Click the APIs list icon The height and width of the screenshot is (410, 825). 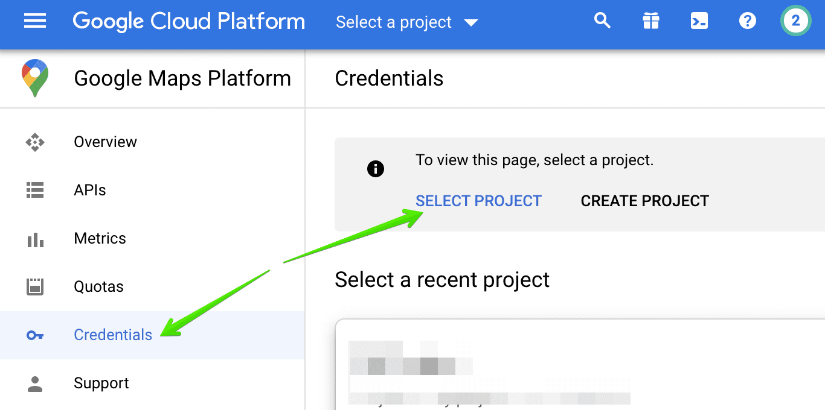coord(35,191)
